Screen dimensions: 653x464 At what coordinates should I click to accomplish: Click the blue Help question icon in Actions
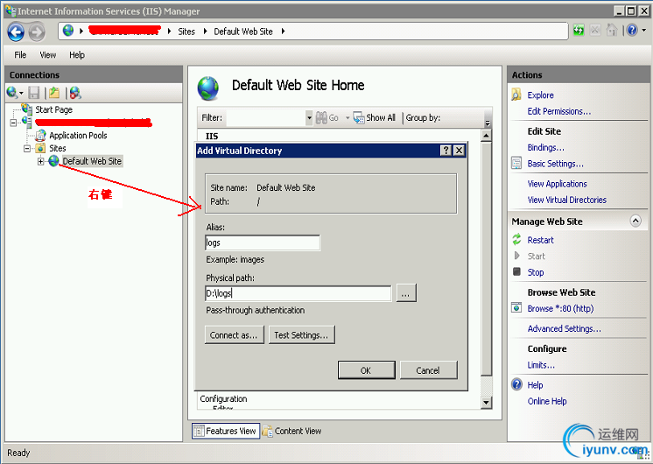coord(516,384)
